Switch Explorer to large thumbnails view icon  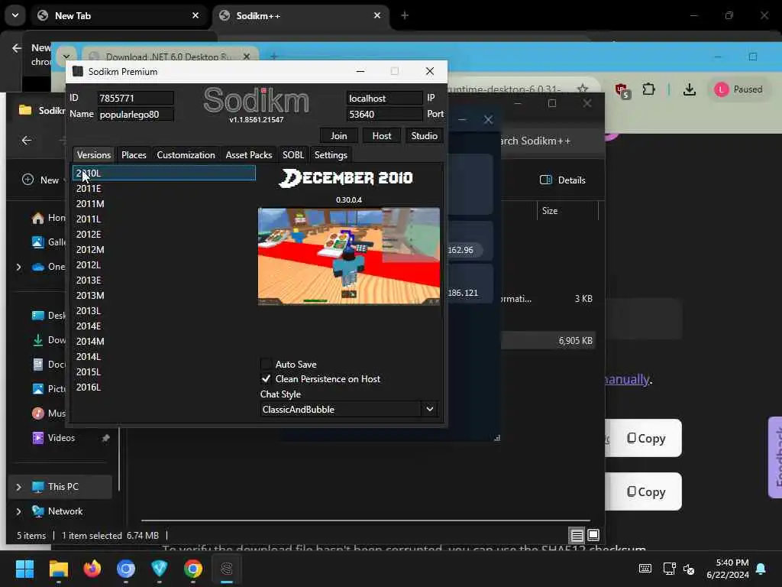(593, 536)
